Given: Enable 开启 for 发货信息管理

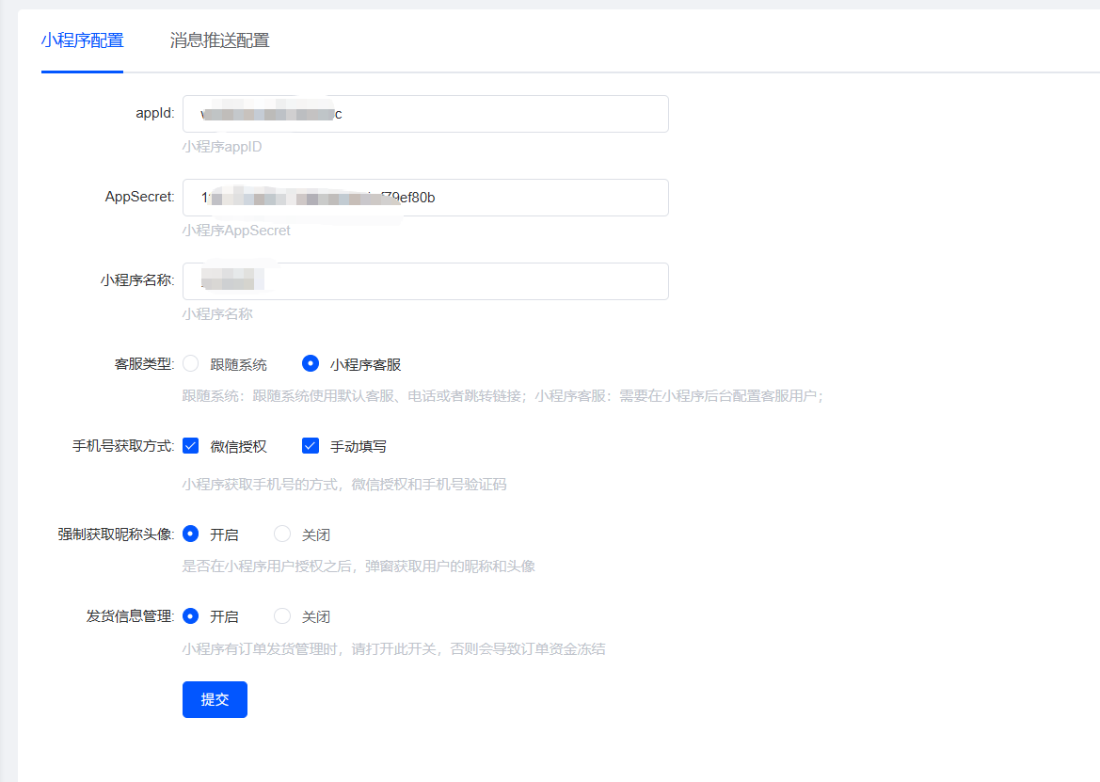Looking at the screenshot, I should point(191,616).
